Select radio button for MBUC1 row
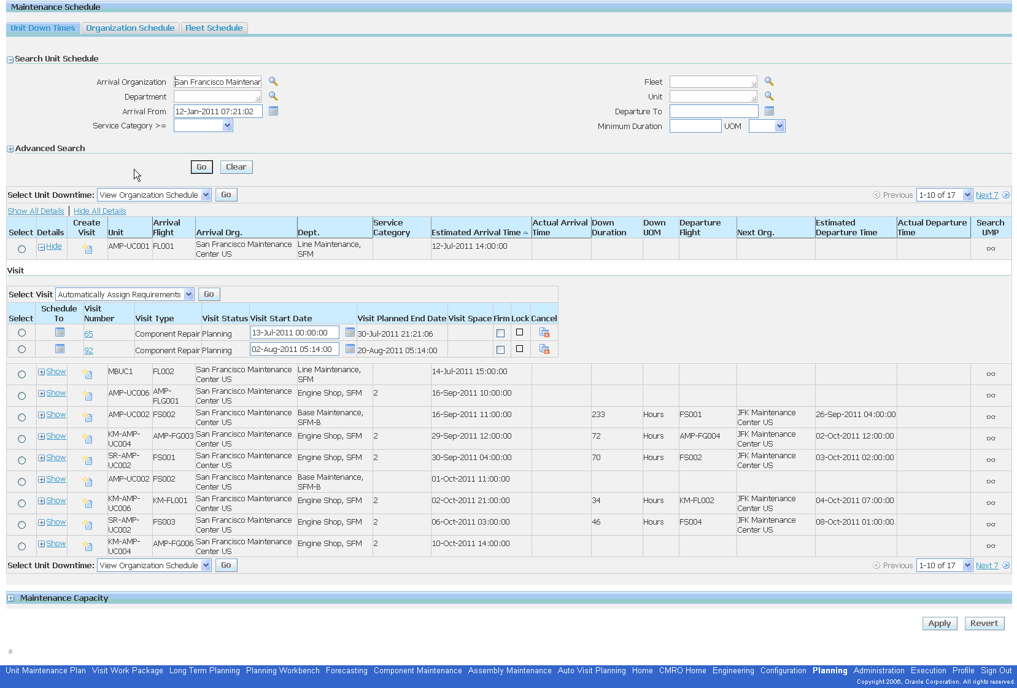Image resolution: width=1017 pixels, height=688 pixels. (x=21, y=374)
